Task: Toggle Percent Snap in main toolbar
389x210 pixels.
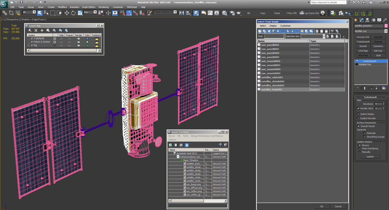Action: coord(135,13)
